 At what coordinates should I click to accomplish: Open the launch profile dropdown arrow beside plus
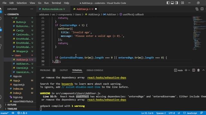pyautogui.click(x=189, y=70)
